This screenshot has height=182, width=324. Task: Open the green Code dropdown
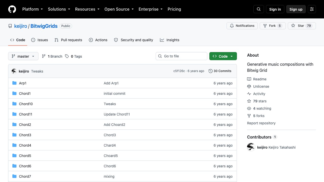(223, 56)
